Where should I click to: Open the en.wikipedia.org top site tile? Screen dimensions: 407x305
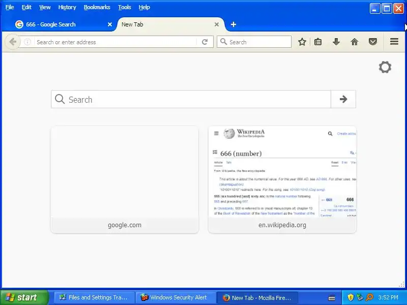tap(282, 179)
